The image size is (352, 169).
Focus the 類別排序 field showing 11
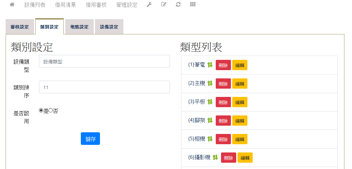104,87
